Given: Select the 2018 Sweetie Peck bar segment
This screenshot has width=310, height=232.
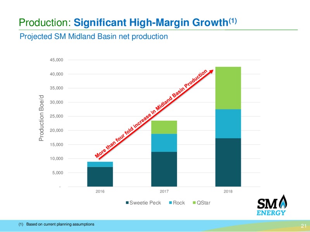Looking at the screenshot, I should click(228, 162).
